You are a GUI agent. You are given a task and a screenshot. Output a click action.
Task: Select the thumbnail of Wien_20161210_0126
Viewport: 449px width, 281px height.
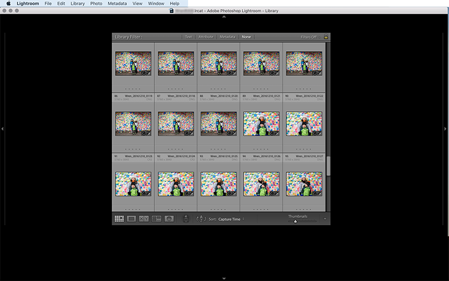click(x=261, y=184)
